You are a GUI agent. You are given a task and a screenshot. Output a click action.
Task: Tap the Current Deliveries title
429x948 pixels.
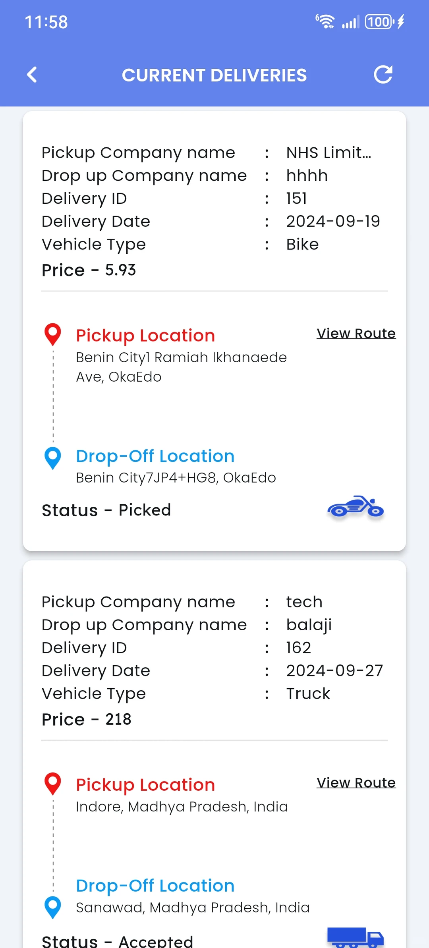click(214, 75)
